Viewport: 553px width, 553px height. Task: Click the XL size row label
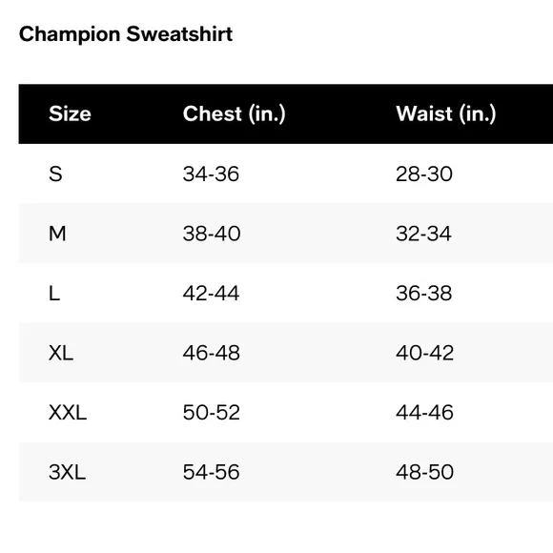tap(61, 353)
